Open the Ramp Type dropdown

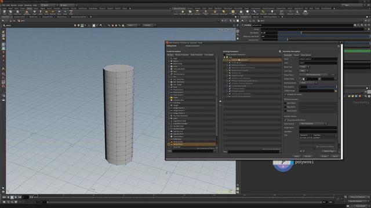(x=304, y=67)
